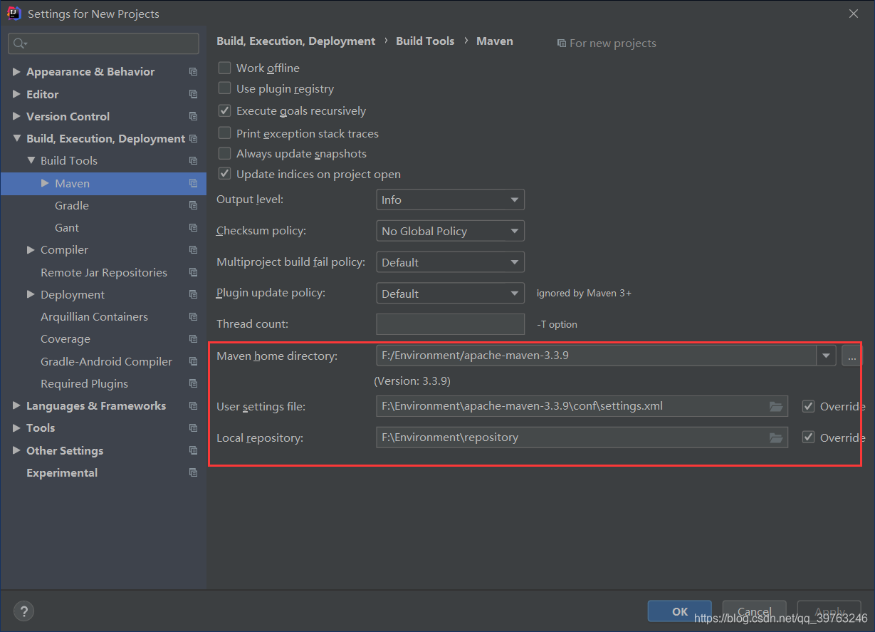Expand the Editor tree node

[16, 93]
